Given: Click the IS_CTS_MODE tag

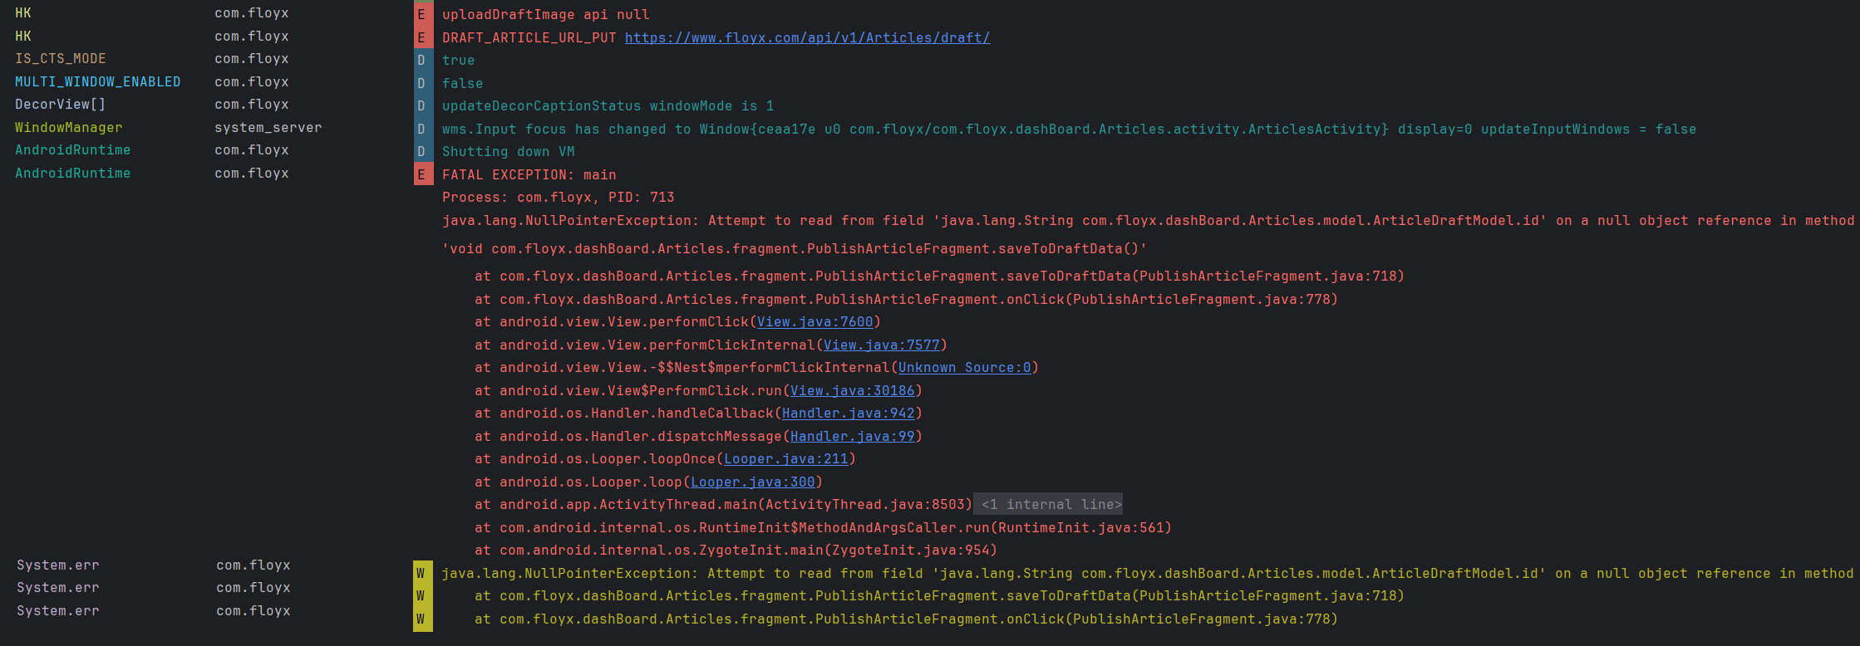Looking at the screenshot, I should (61, 59).
